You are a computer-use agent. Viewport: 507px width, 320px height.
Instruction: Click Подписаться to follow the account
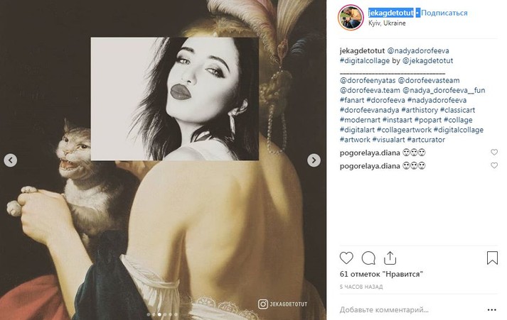pos(447,13)
